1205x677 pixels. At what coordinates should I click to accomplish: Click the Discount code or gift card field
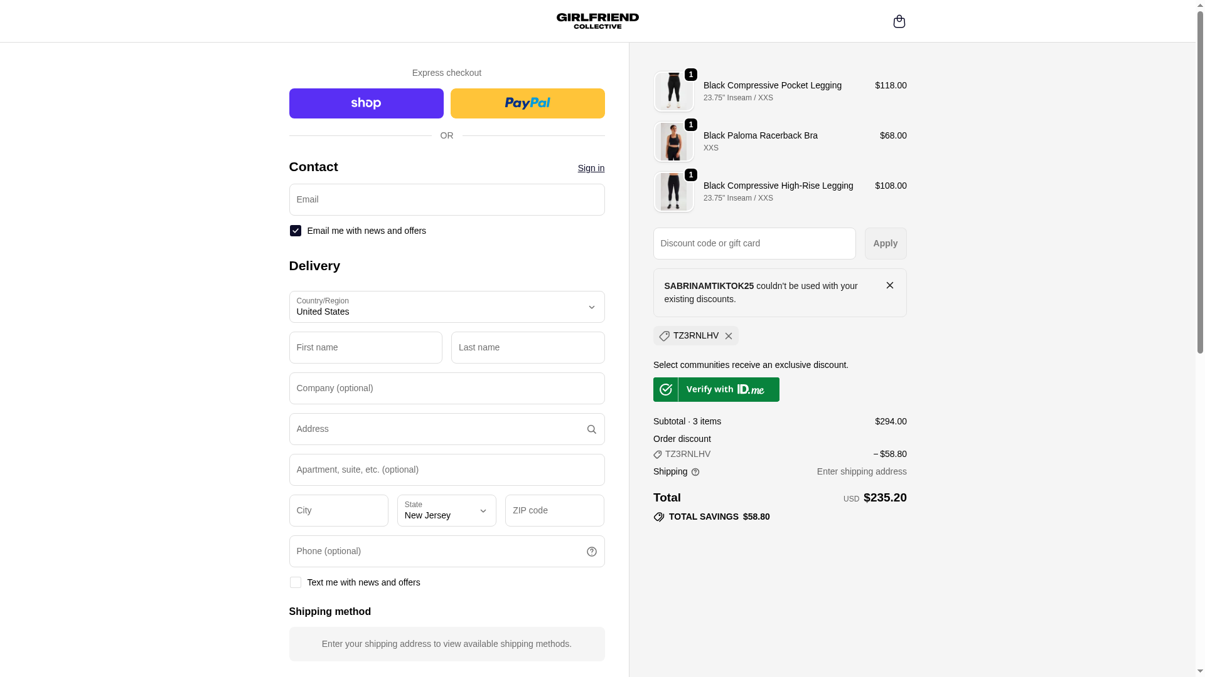click(x=754, y=243)
